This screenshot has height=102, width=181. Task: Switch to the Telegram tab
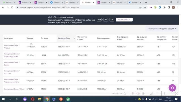(57, 2)
